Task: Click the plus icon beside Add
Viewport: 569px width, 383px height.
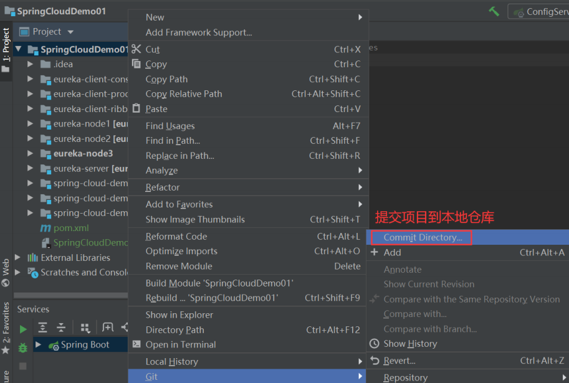Action: (x=375, y=252)
